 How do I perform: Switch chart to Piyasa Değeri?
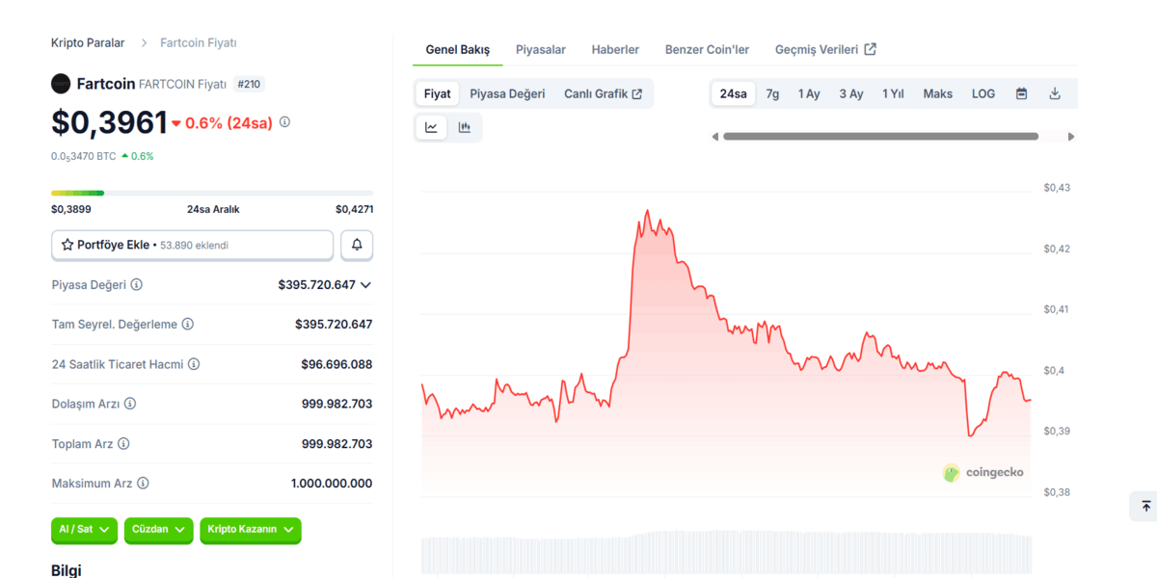(x=507, y=93)
